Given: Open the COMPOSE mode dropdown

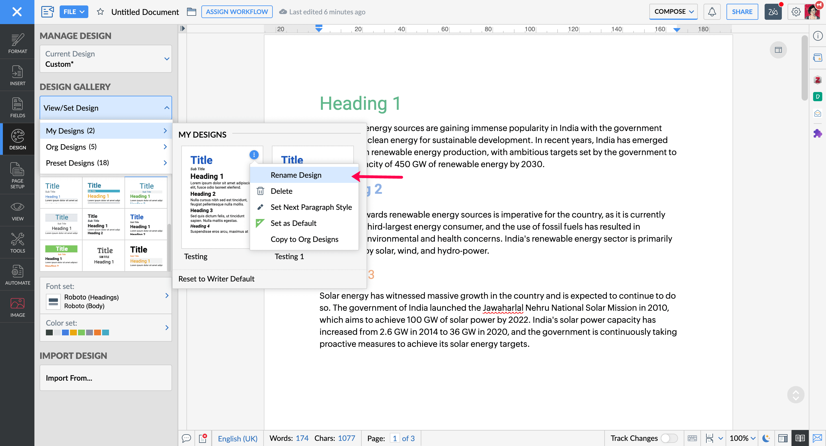Looking at the screenshot, I should point(673,12).
